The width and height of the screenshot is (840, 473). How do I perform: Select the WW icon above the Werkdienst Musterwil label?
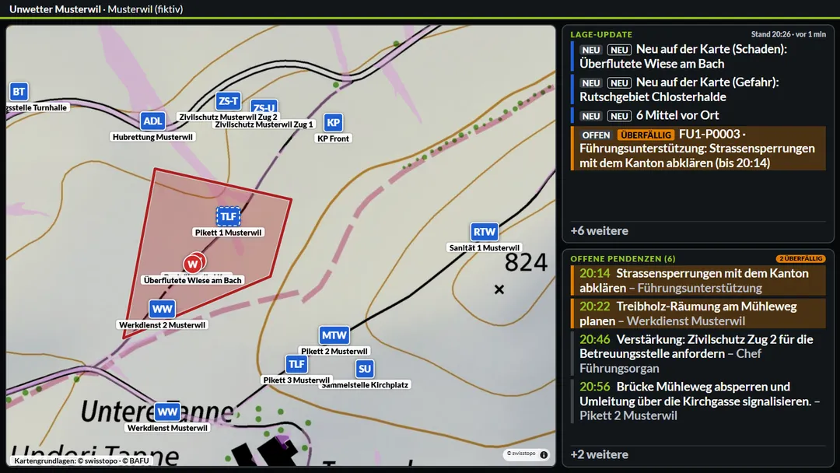pyautogui.click(x=167, y=412)
